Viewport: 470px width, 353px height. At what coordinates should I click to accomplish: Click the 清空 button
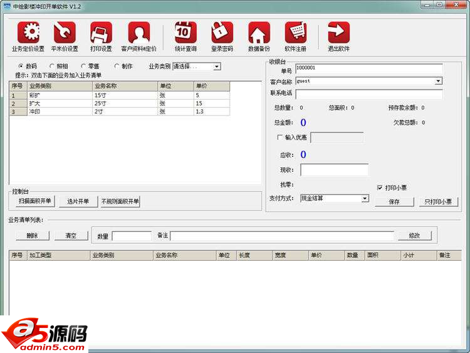(71, 236)
